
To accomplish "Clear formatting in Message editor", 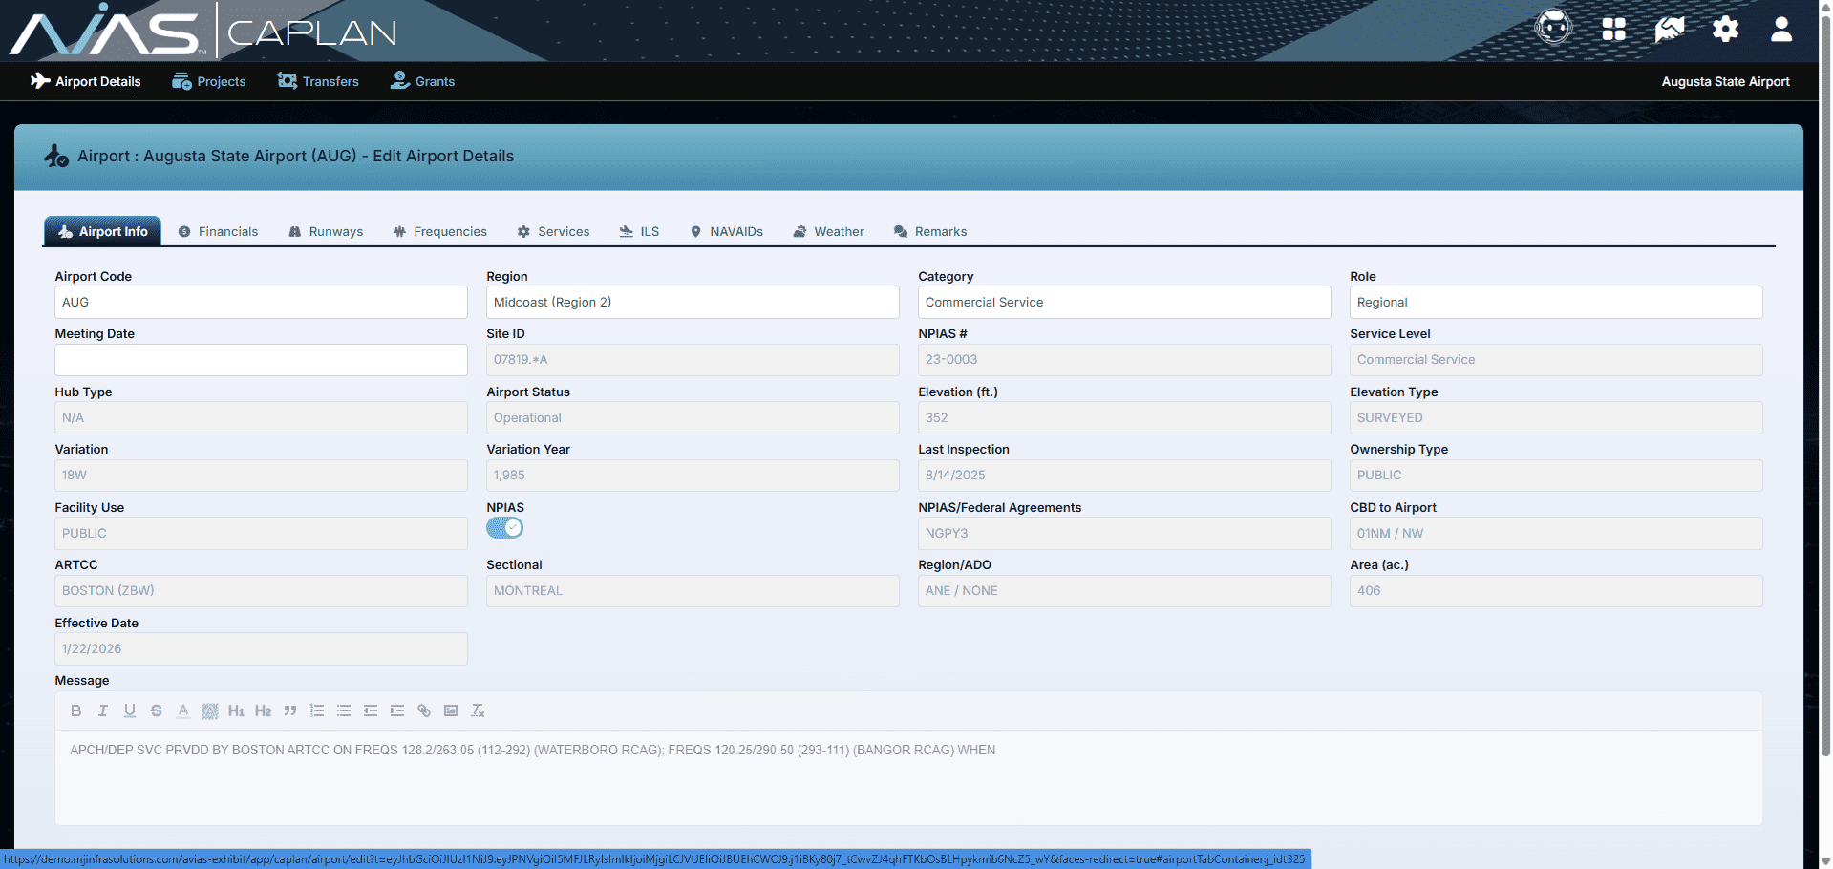I will [478, 710].
